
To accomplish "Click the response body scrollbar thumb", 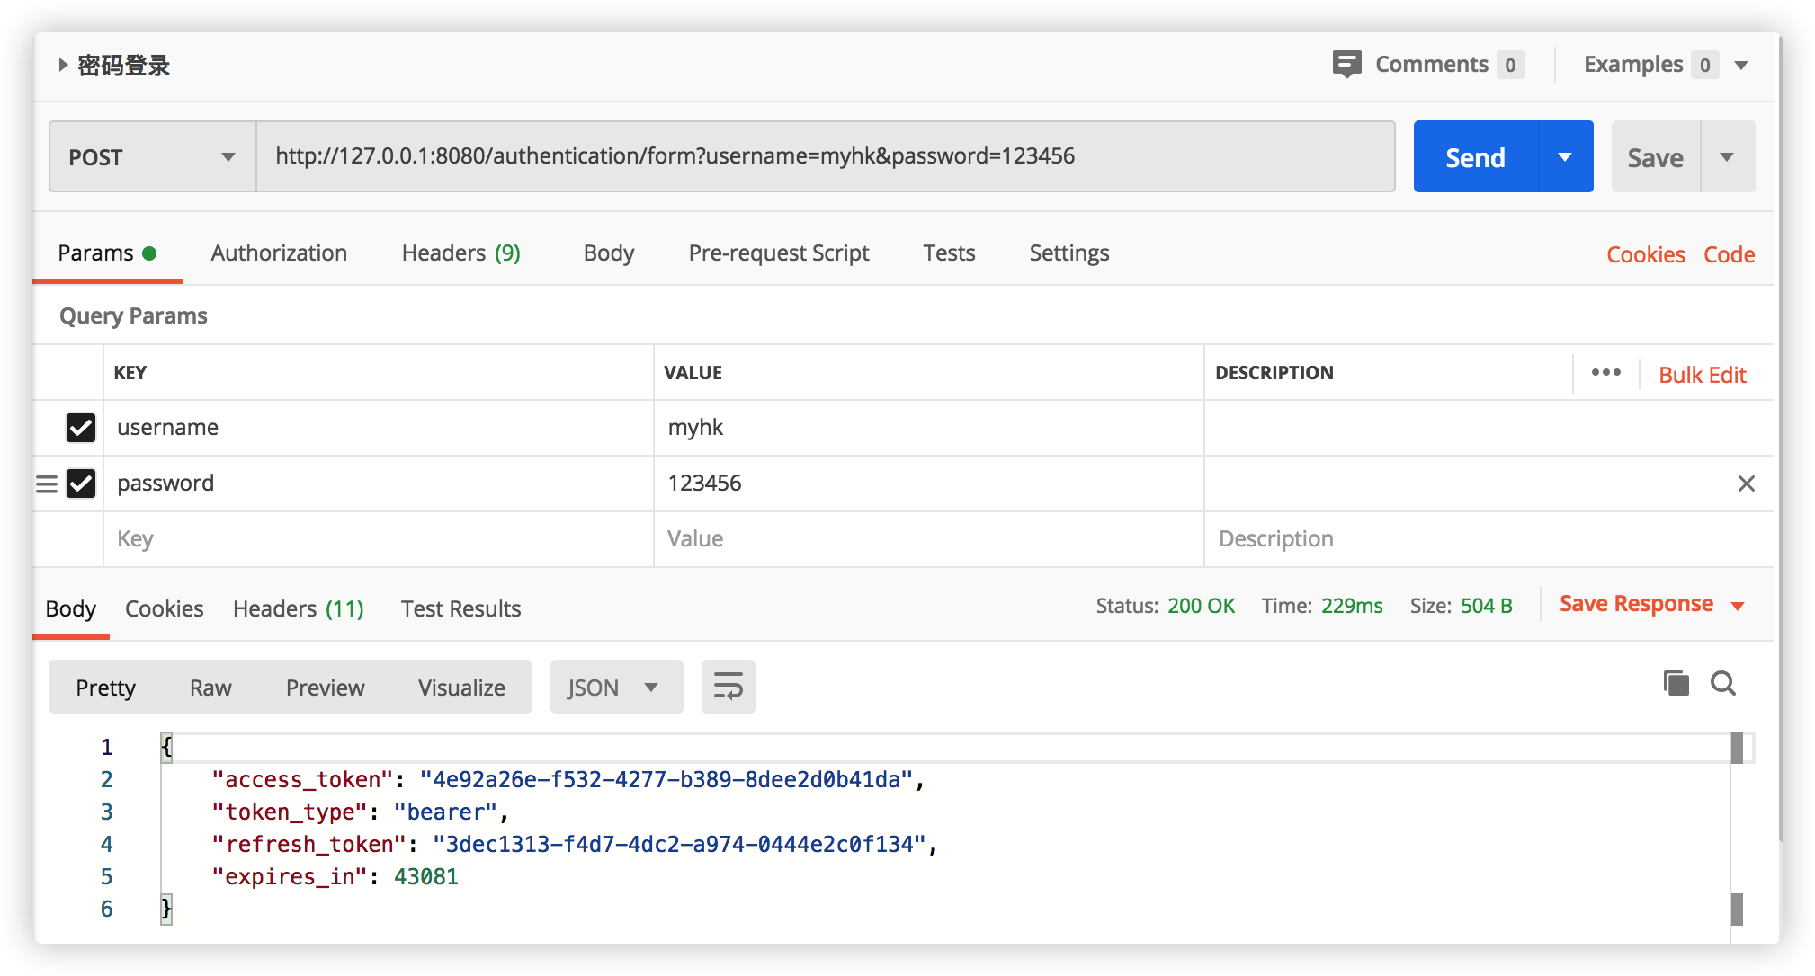I will pos(1737,748).
